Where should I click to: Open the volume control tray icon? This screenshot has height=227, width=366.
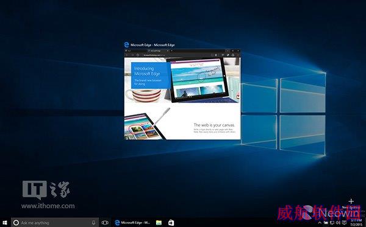point(338,223)
